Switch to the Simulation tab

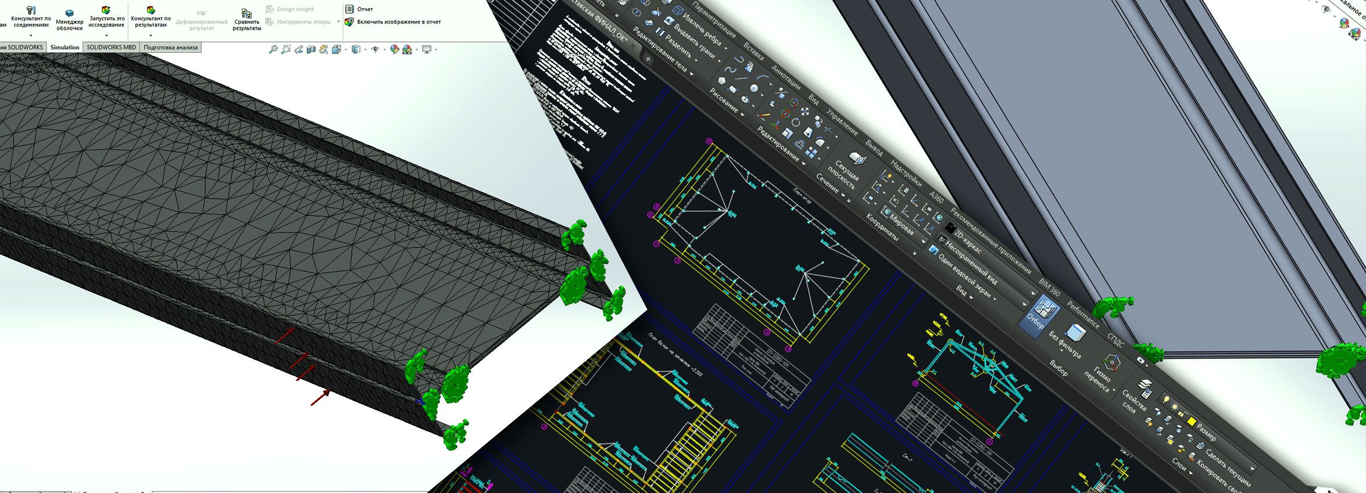(65, 48)
